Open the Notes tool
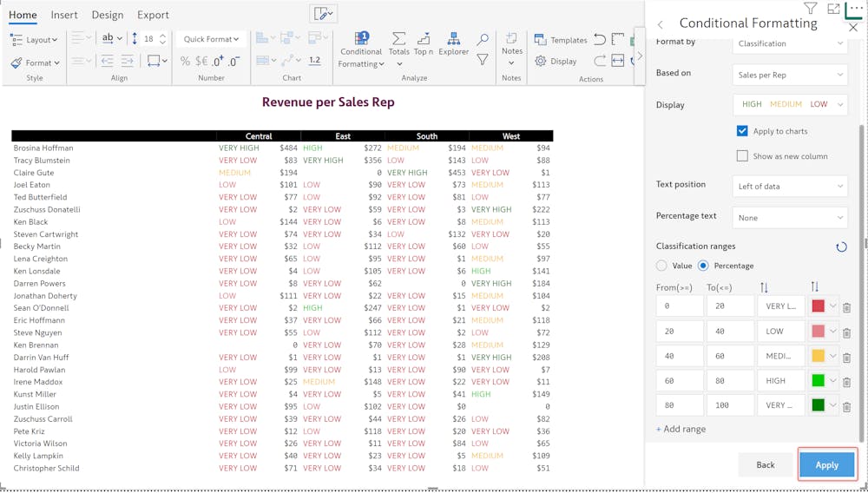This screenshot has width=868, height=493. 512,44
